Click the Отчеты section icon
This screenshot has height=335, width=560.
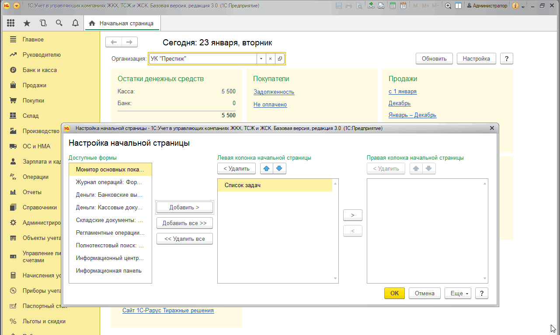click(13, 192)
